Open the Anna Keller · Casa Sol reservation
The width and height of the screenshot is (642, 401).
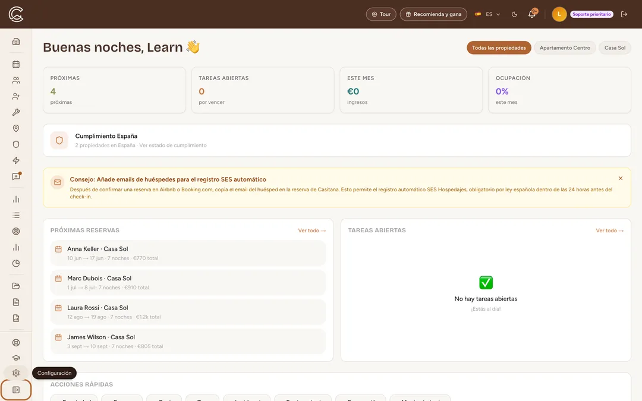188,253
